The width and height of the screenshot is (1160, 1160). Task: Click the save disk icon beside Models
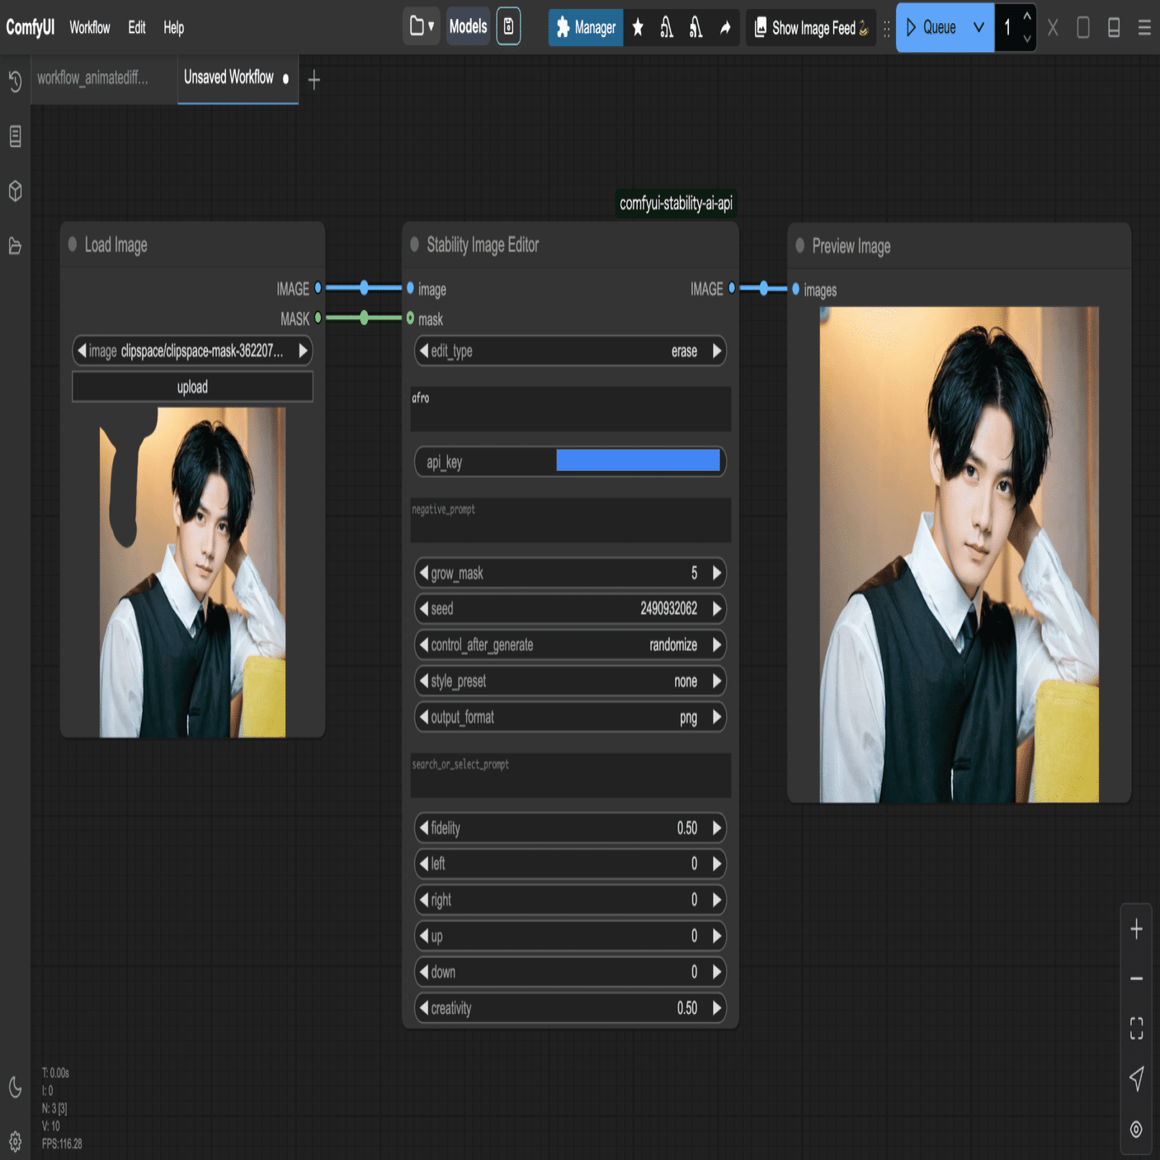(508, 26)
